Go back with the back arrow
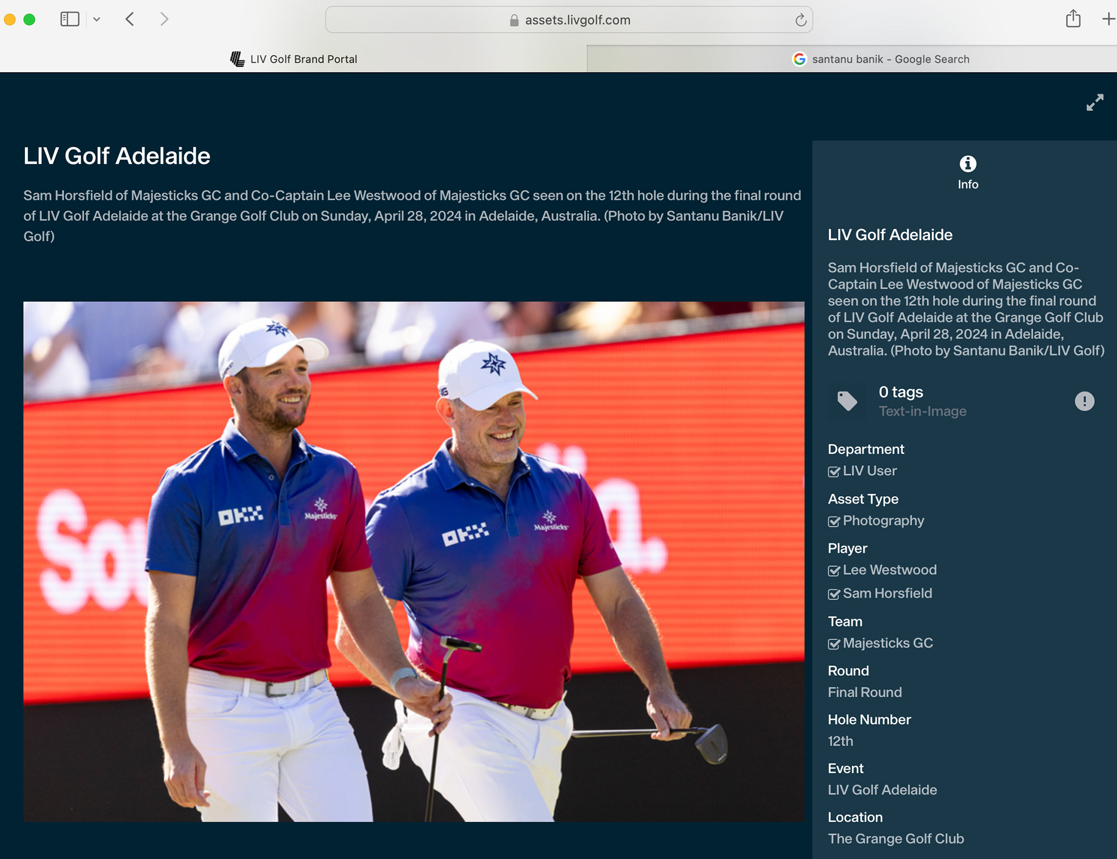The width and height of the screenshot is (1117, 859). 130,19
